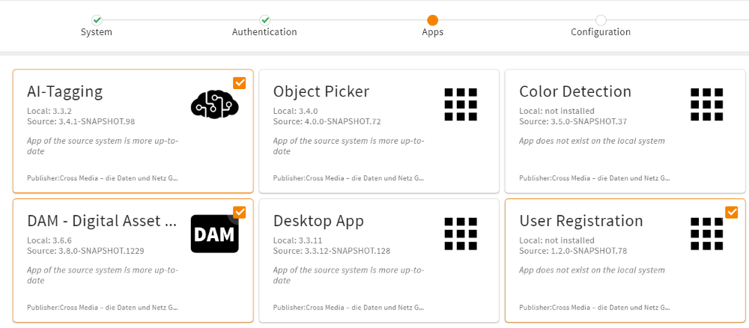The image size is (749, 328).
Task: Click 'Source: 4.0.0-SNAPSHOT.72' text
Action: pyautogui.click(x=327, y=121)
